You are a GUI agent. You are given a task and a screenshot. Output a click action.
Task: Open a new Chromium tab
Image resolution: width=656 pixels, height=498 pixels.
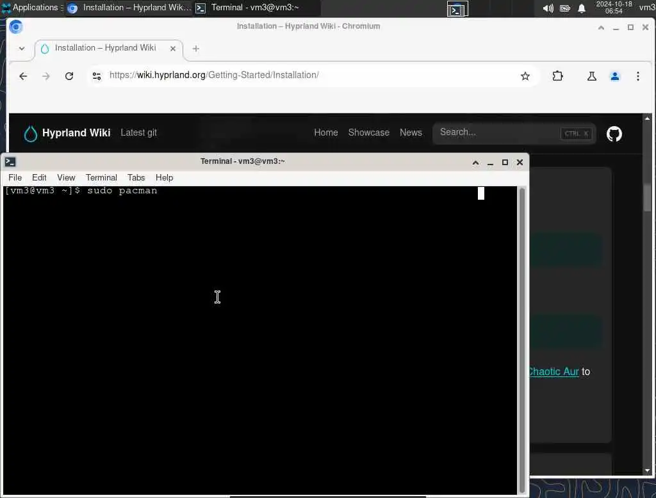tap(196, 49)
